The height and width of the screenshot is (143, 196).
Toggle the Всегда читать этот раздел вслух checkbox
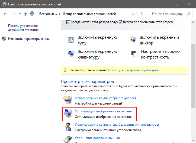tap(68, 22)
